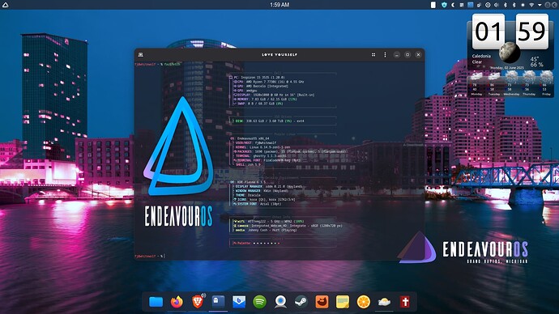Screen dimensions: 559x314
Task: Expand hidden system tray icons arrow
Action: (540, 5)
